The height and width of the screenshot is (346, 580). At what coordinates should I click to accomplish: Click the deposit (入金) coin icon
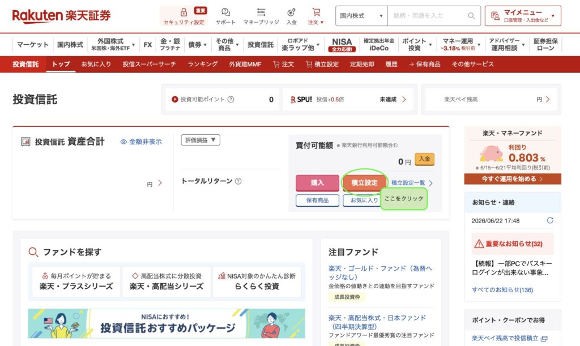292,12
